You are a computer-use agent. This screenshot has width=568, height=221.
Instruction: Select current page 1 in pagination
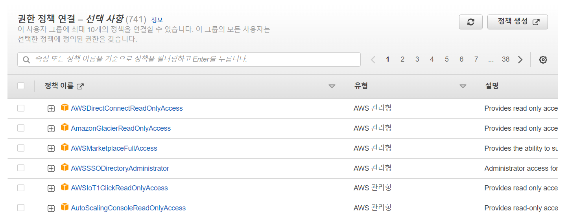[x=387, y=59]
